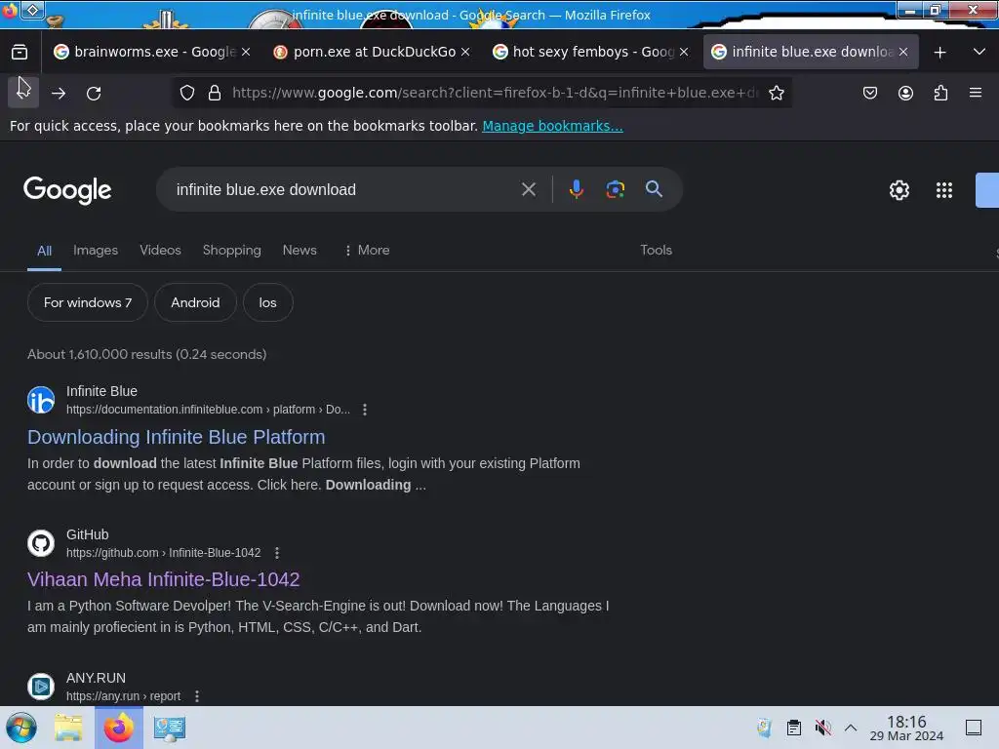
Task: Close the brainworms.exe tab
Action: [x=246, y=52]
